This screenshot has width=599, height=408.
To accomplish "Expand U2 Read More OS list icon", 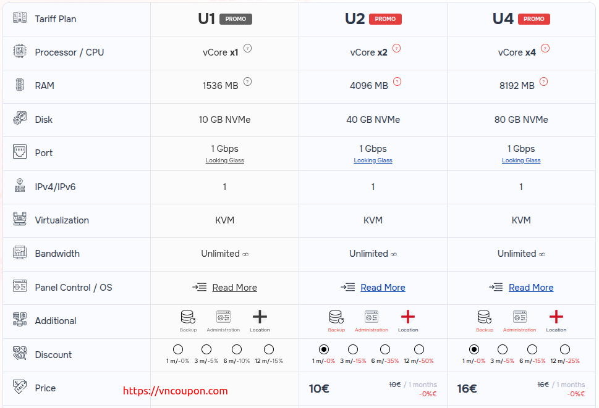I will 347,287.
